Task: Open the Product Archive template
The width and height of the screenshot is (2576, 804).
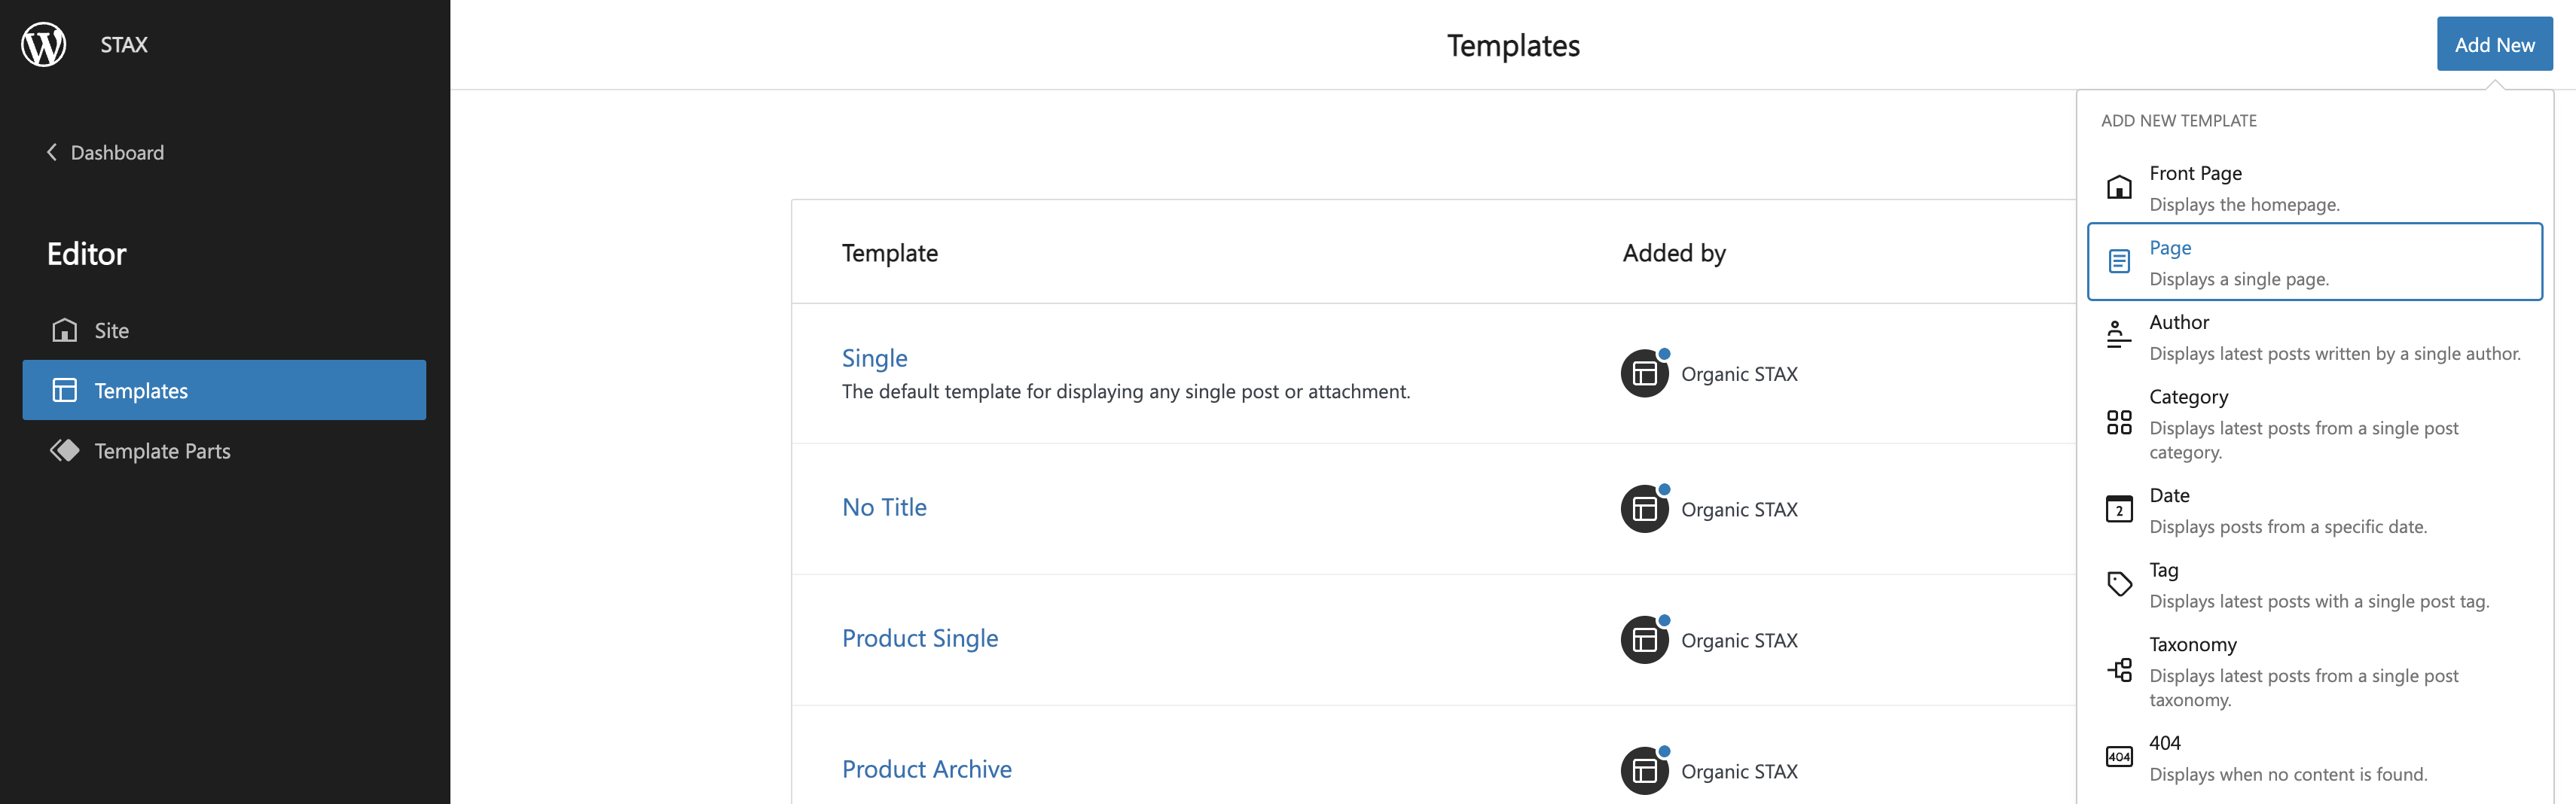Action: point(927,769)
